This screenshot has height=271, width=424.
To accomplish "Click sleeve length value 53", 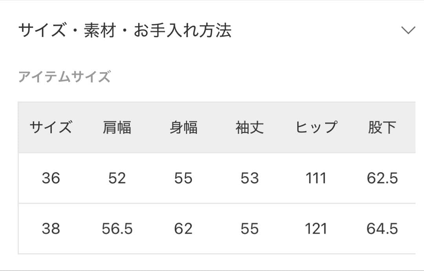I will coord(250,178).
